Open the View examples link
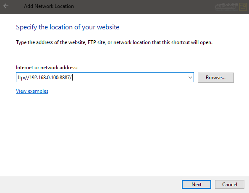The width and height of the screenshot is (249, 193). (x=32, y=91)
